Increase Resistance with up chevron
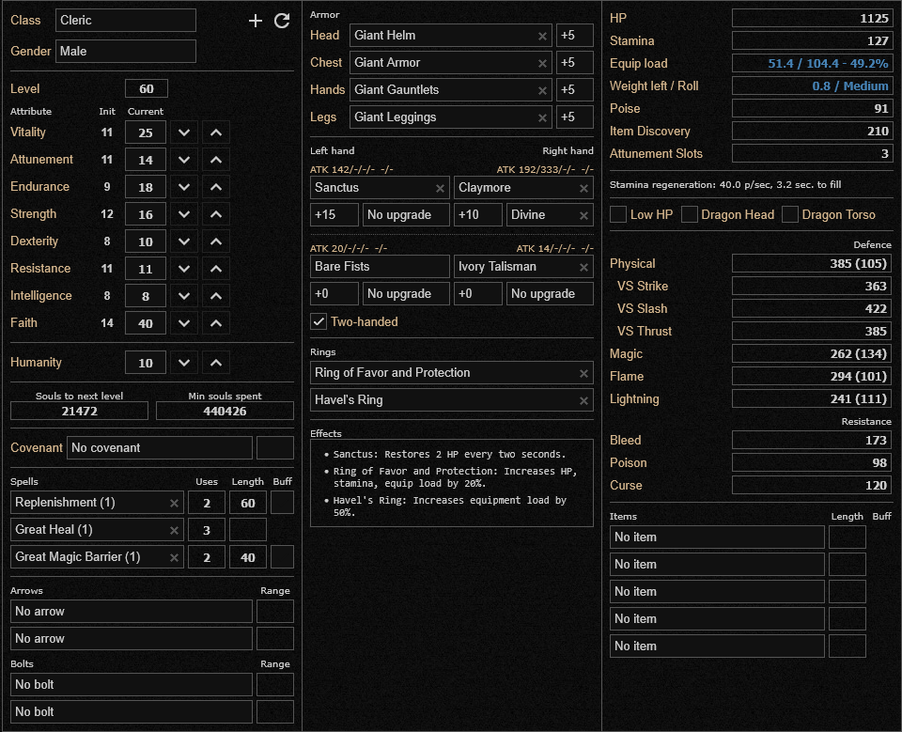 pos(216,268)
